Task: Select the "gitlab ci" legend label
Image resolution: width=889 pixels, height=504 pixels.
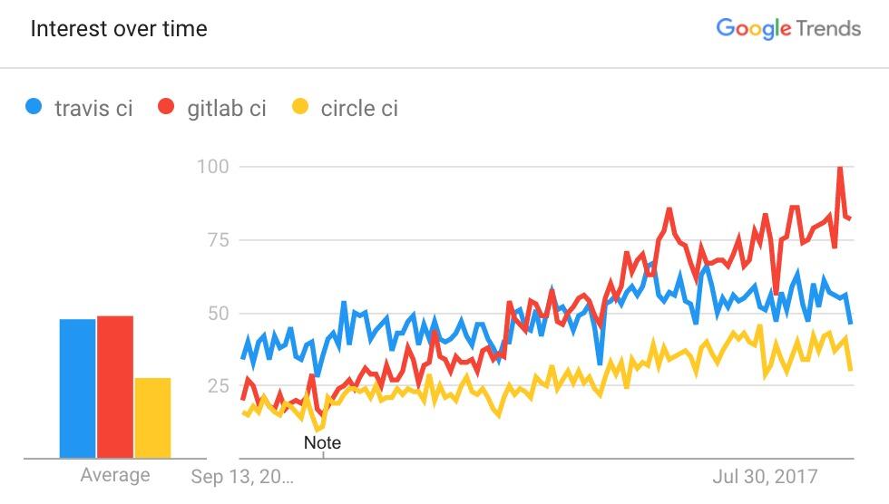Action: click(x=227, y=109)
